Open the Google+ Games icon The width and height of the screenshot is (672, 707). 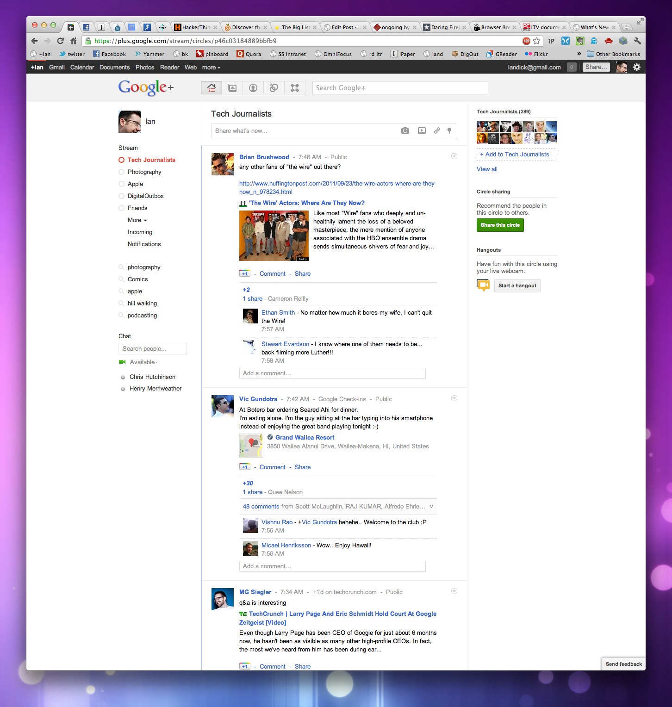click(x=295, y=88)
